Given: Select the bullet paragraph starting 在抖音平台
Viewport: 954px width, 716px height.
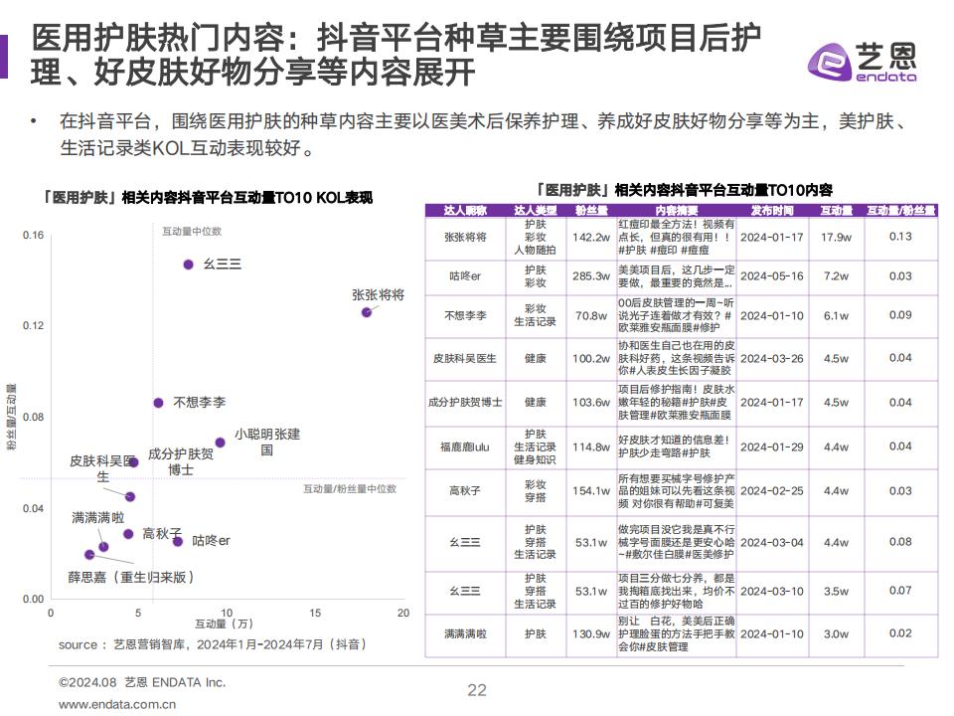Looking at the screenshot, I should point(484,134).
